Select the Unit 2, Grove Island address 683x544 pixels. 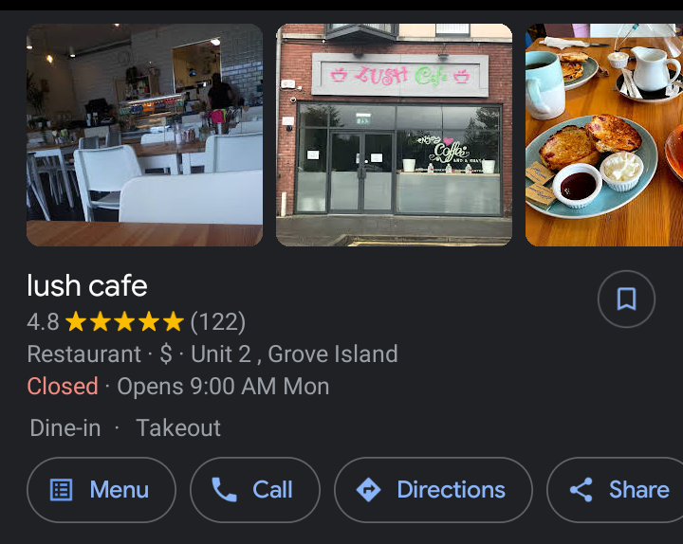(294, 354)
